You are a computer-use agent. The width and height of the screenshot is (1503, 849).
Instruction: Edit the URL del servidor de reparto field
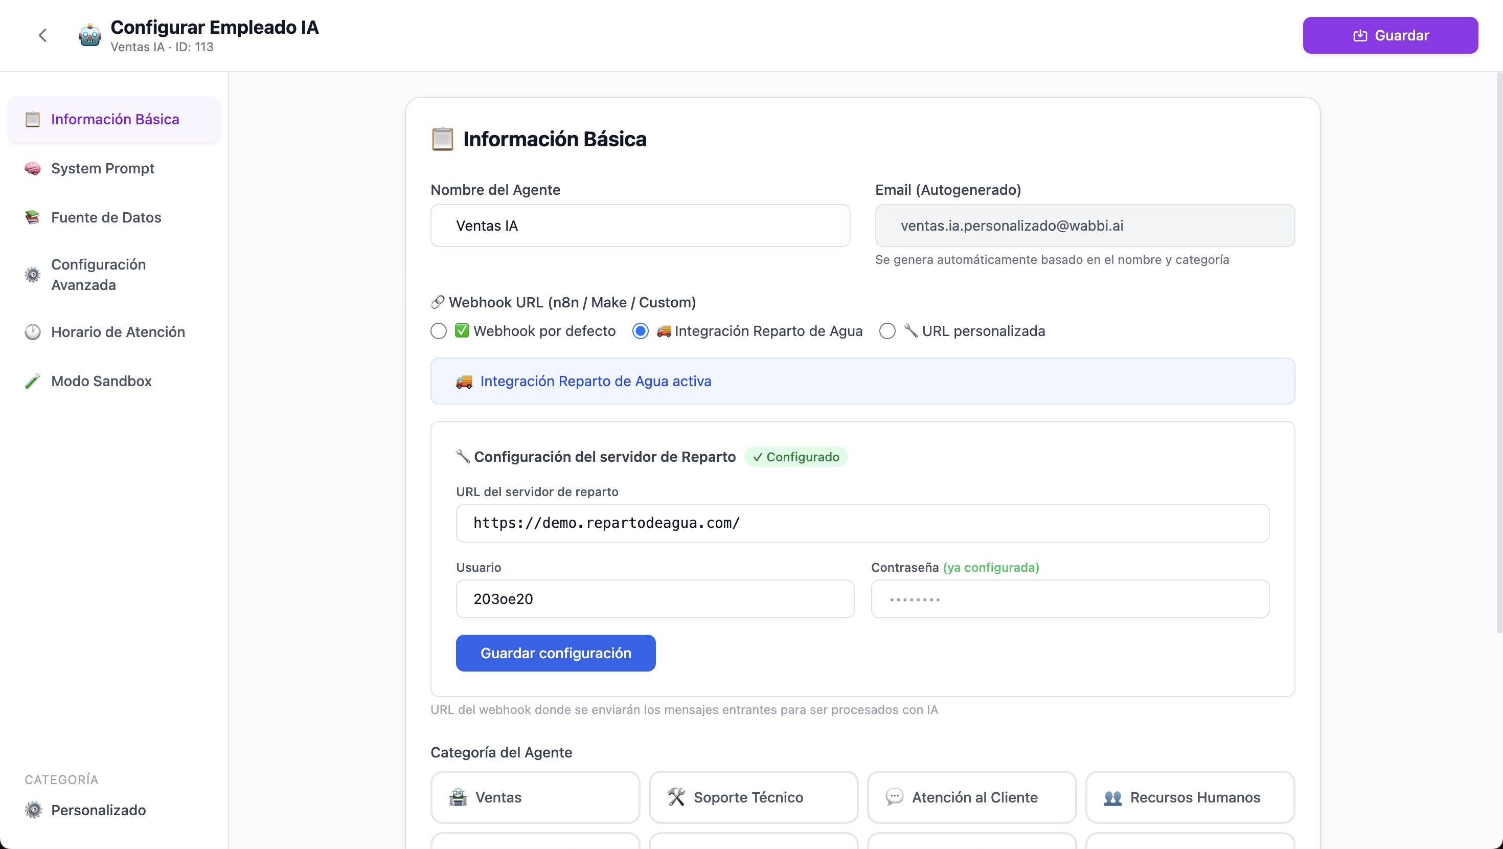pos(862,523)
